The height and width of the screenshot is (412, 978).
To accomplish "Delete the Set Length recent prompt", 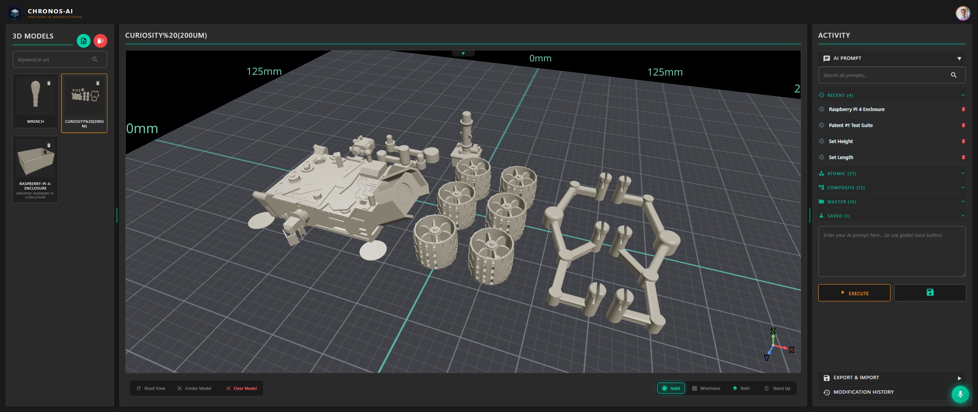I will 963,158.
